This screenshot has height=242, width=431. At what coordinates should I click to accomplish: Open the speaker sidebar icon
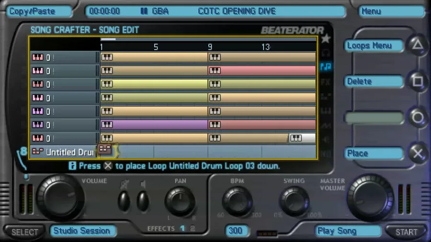(x=326, y=140)
